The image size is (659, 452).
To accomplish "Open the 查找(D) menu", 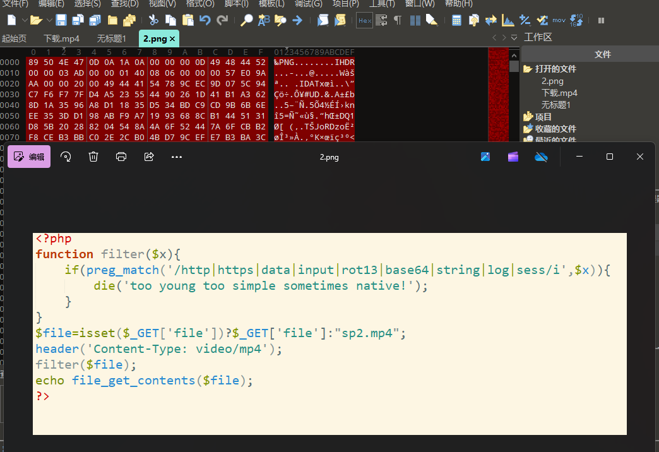I will click(125, 4).
